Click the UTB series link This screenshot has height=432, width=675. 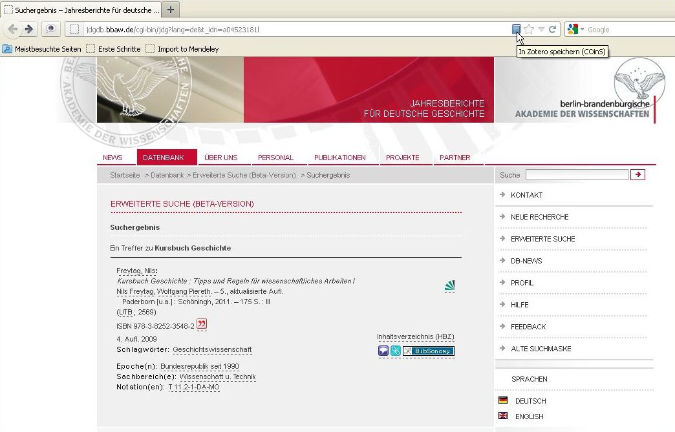pos(125,312)
